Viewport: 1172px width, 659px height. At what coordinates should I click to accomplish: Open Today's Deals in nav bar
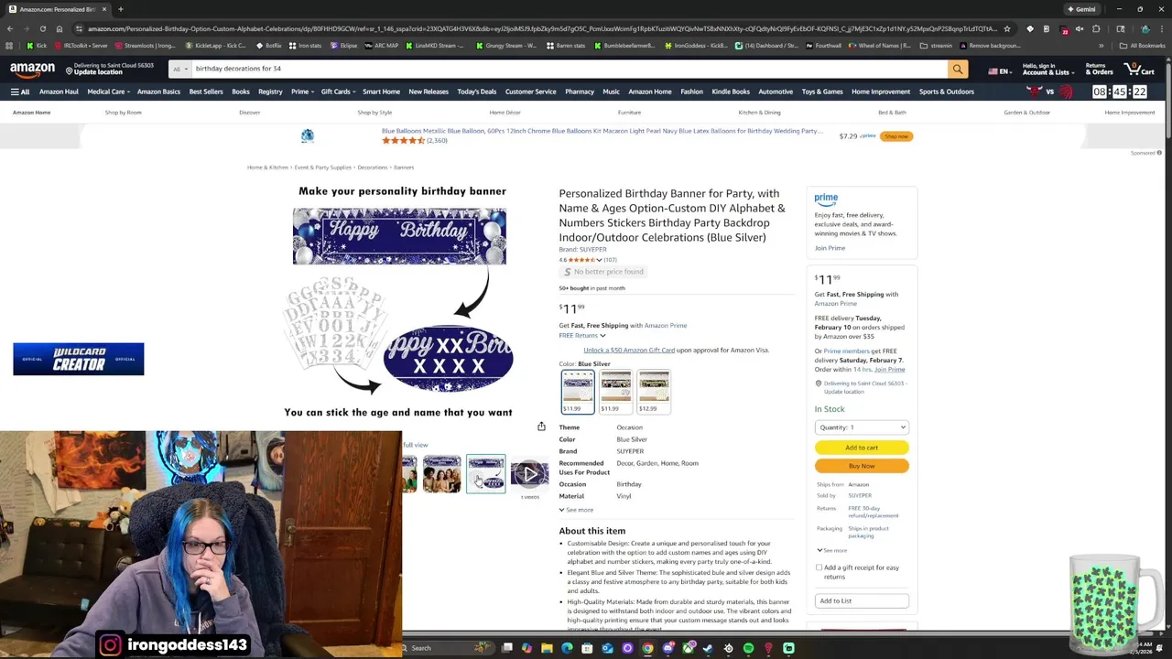[x=476, y=92]
